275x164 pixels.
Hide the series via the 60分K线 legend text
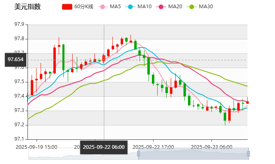84,7
